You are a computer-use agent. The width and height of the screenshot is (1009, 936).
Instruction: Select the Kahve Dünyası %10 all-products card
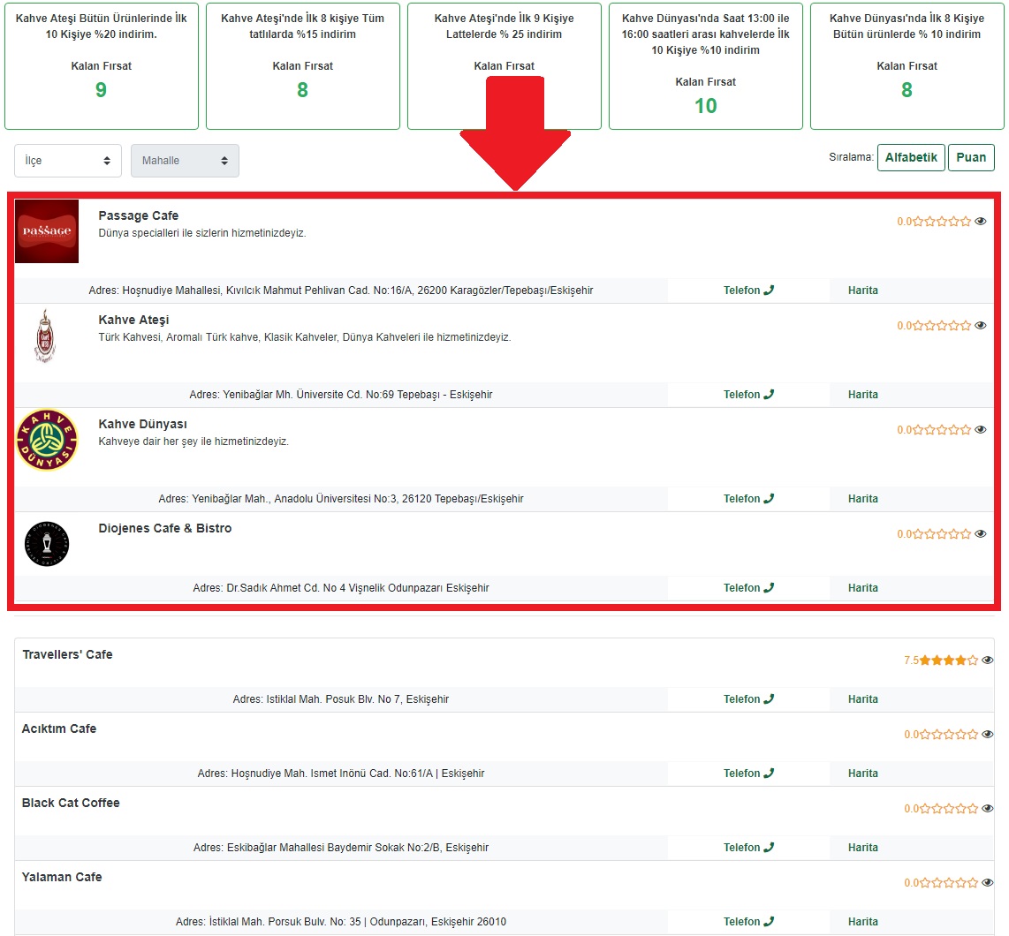(907, 66)
